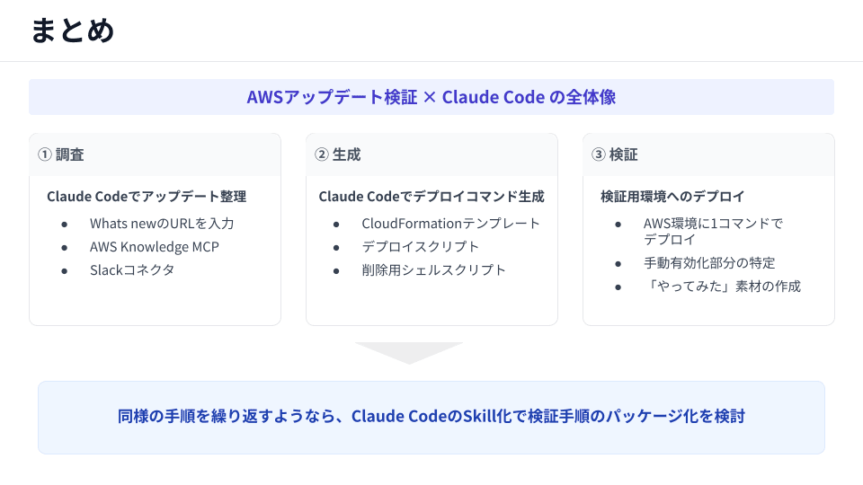Click the ① 調査 card header
Viewport: 863px width, 485px height.
[156, 154]
